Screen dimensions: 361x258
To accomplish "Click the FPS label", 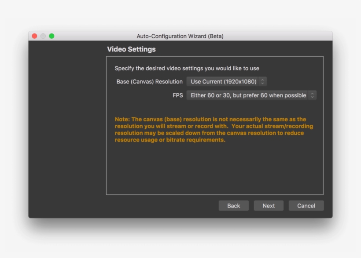I will pyautogui.click(x=179, y=95).
